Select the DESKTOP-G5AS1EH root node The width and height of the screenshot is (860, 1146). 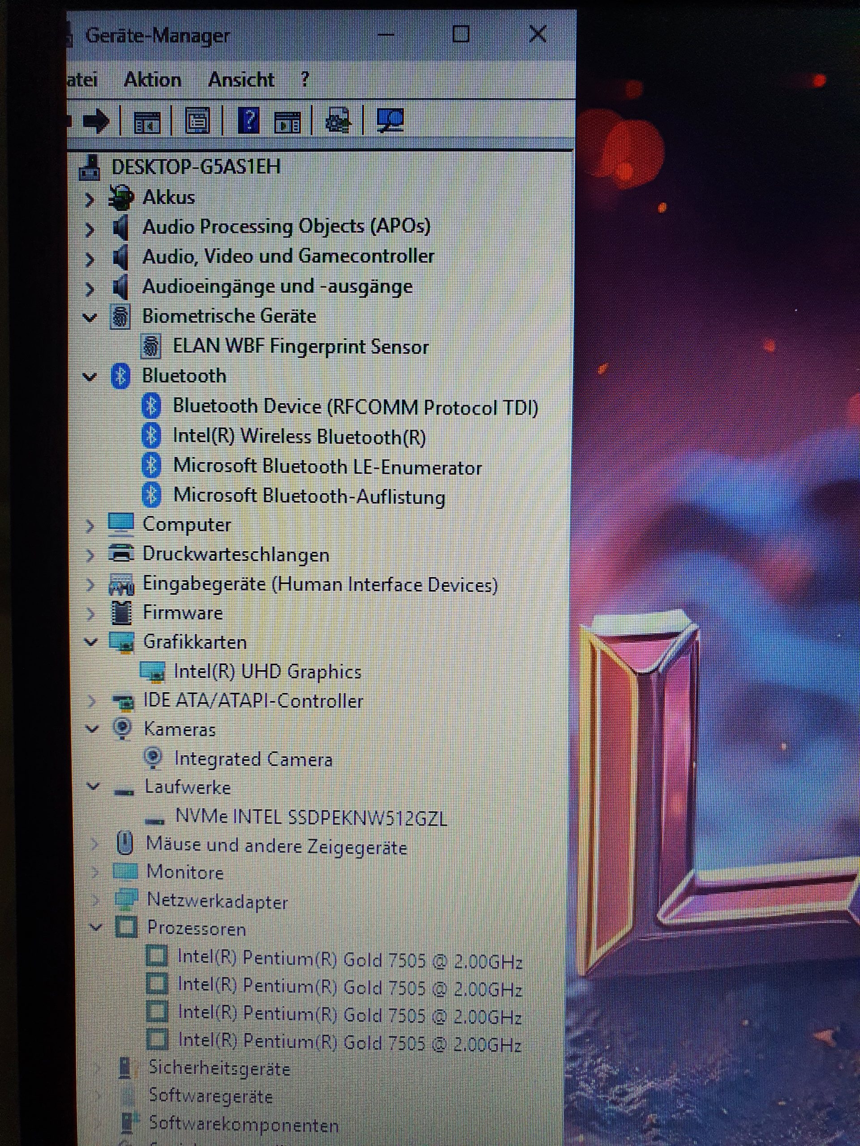coord(194,167)
